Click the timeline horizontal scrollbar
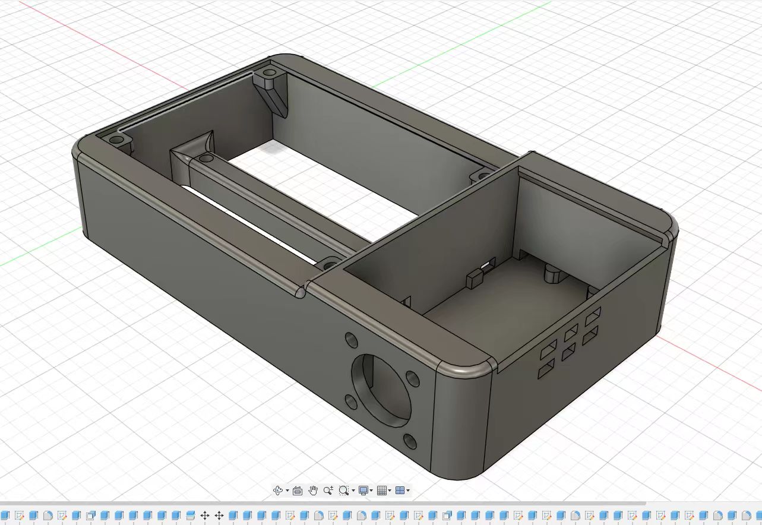 coord(321,504)
